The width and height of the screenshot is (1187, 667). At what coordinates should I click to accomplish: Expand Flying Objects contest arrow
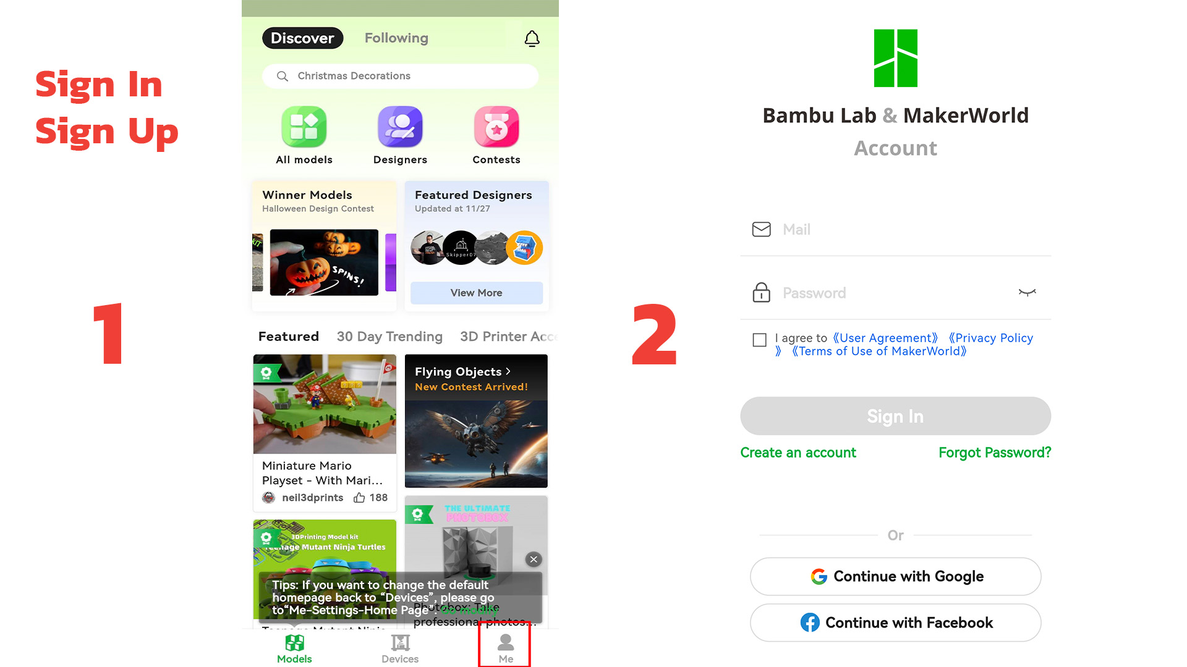click(508, 371)
